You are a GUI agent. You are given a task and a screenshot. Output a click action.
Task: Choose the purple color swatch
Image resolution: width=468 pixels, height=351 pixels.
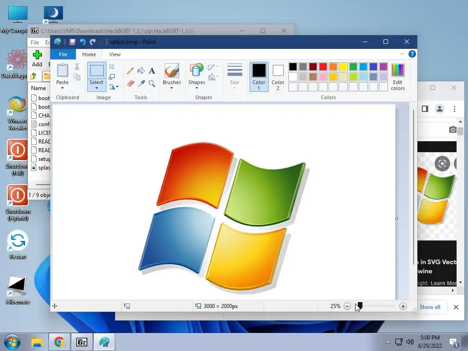[383, 67]
